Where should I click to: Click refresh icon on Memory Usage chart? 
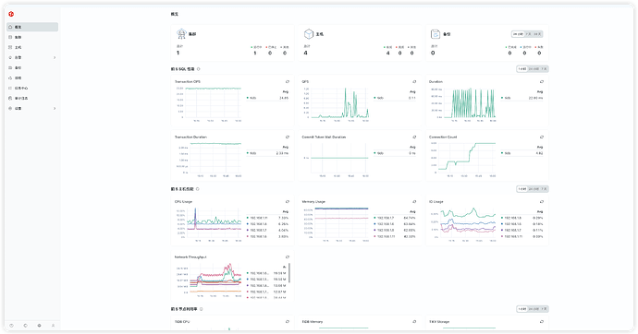pos(414,202)
